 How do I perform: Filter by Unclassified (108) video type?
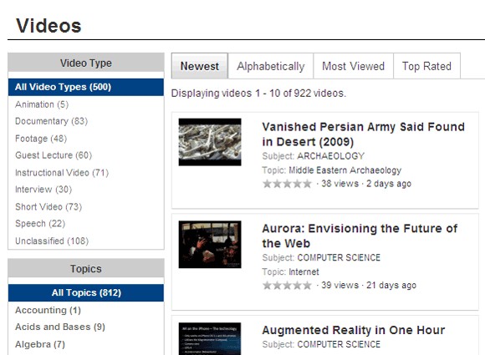52,241
